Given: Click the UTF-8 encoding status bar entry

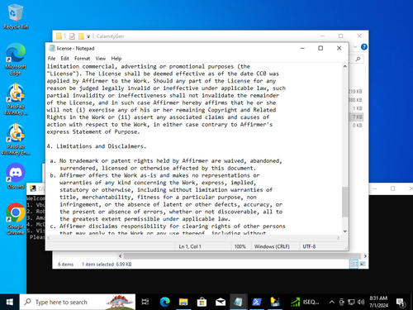Looking at the screenshot, I should [309, 246].
